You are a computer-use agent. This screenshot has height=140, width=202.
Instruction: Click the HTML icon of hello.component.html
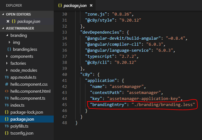(x=7, y=91)
